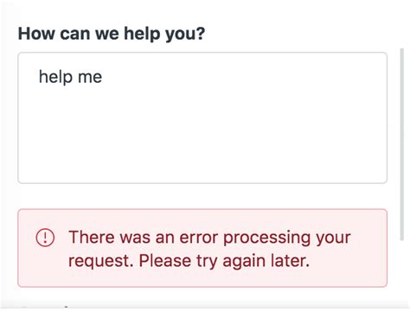
Task: Click the word 'How' in the heading
Action: point(36,33)
